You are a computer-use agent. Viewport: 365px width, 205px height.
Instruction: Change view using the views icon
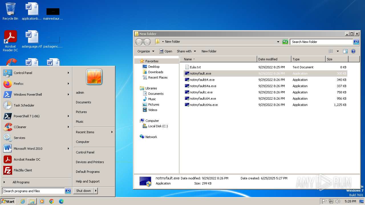(x=331, y=51)
